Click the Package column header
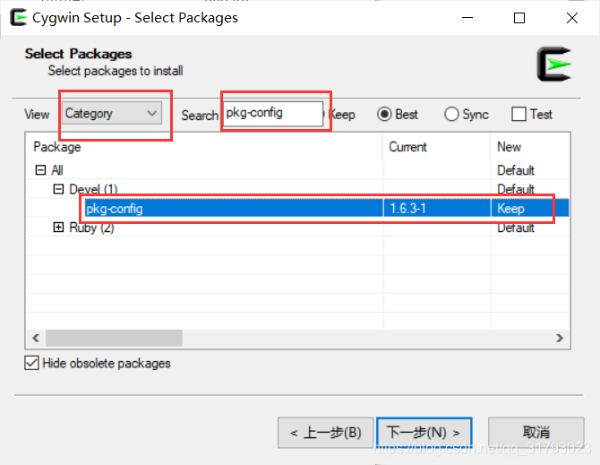600x465 pixels. (204, 147)
